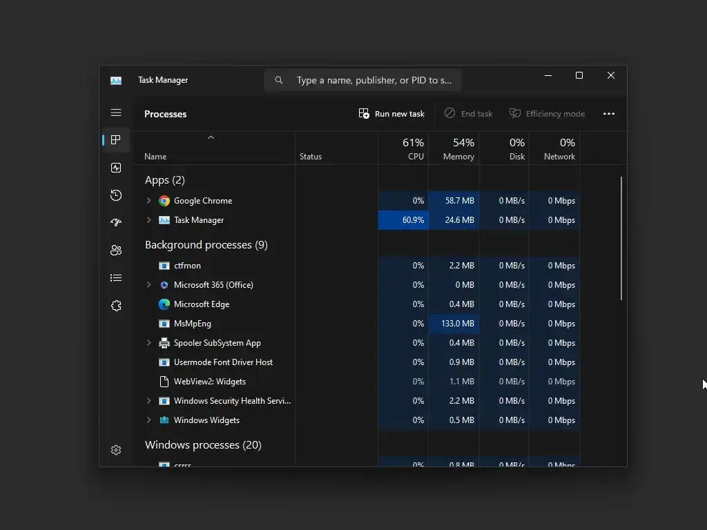
Task: Select the ctfmon process name
Action: point(188,266)
